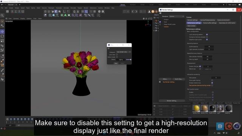
Task: Click the orange swirl app icon at bottom right
Action: click(228, 126)
